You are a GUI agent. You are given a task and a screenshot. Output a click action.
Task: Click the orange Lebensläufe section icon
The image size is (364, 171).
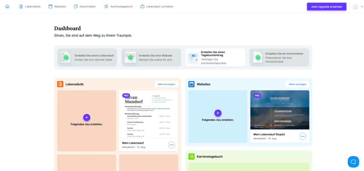tap(60, 84)
